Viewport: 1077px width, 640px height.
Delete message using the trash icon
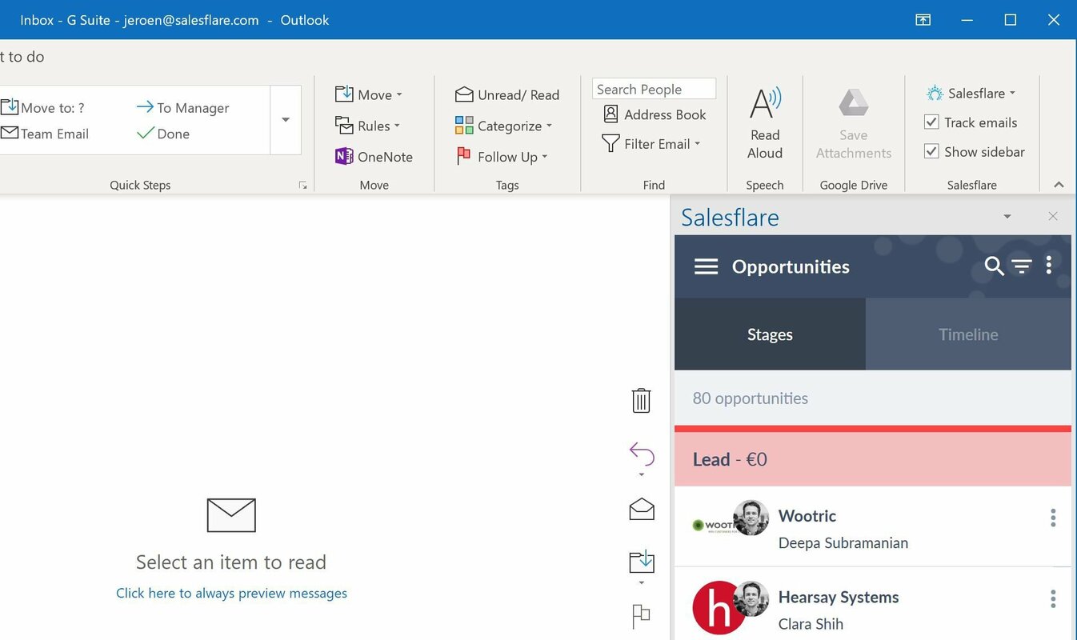[x=640, y=400]
